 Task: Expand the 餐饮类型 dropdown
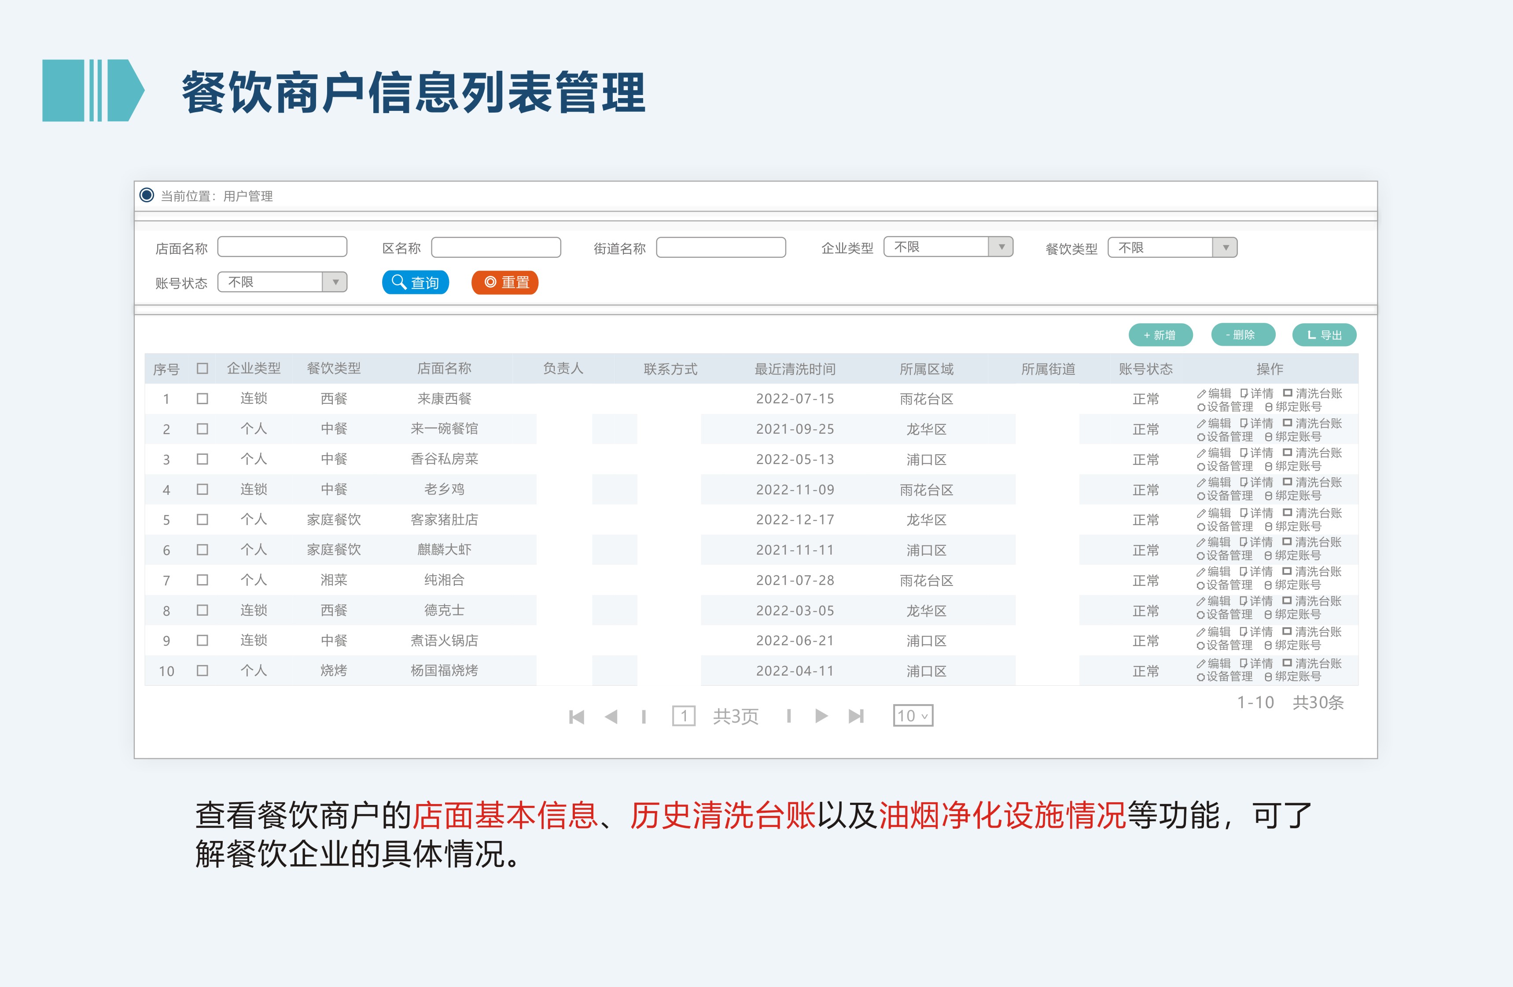[x=1172, y=248]
